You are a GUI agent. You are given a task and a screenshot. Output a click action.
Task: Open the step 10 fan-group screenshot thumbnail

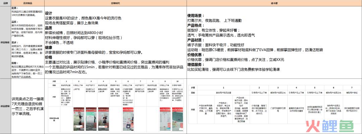[177, 120]
